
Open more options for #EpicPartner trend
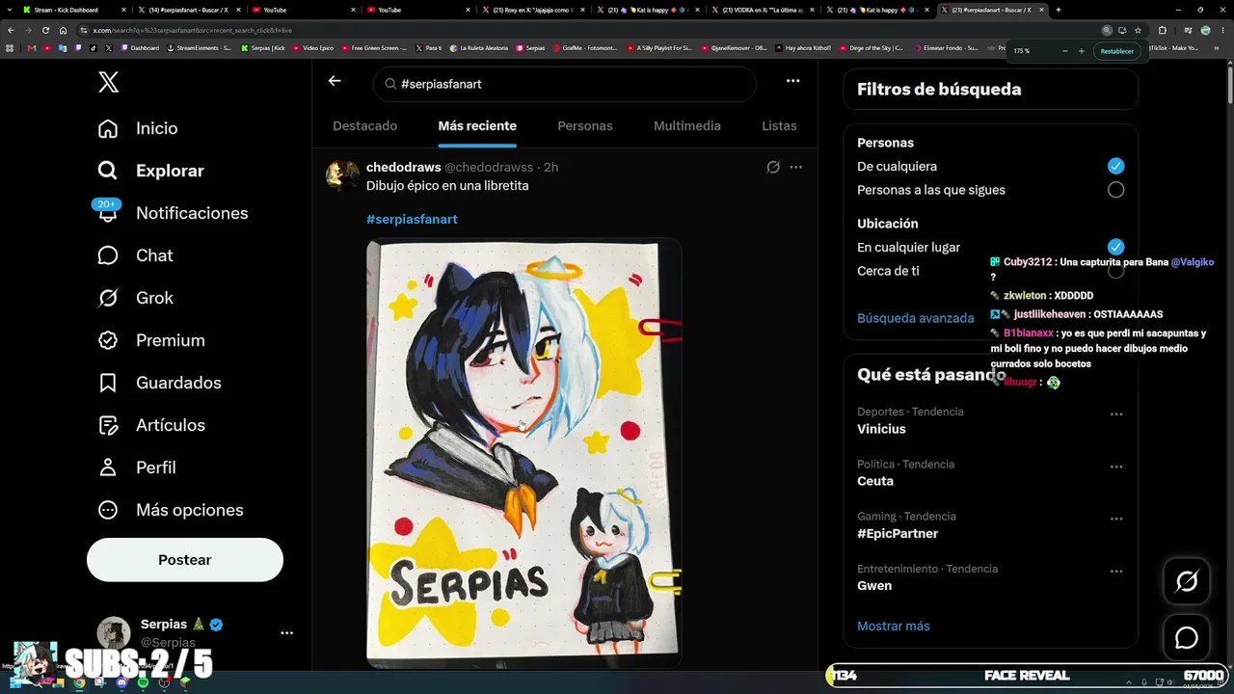click(1116, 519)
